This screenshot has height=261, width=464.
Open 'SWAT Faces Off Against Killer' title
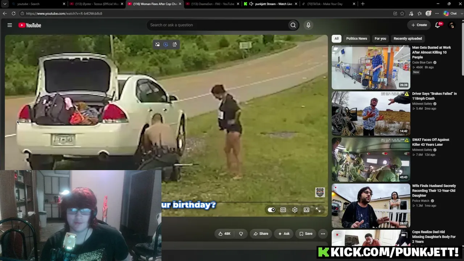(431, 142)
